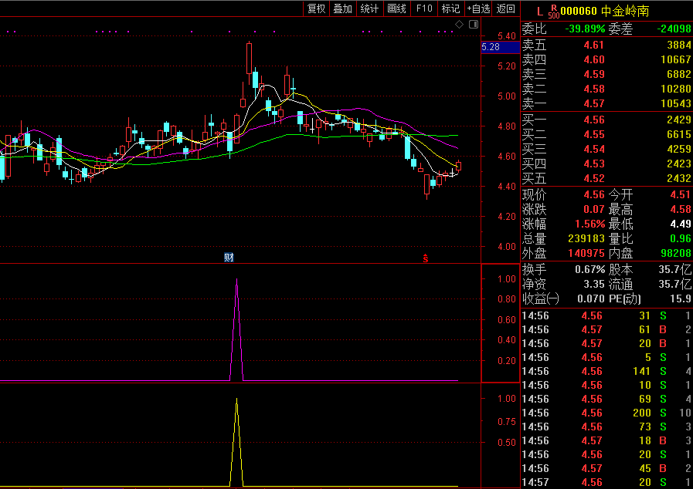Select the 买三 row at 4.54
This screenshot has width=693, height=489.
(606, 149)
